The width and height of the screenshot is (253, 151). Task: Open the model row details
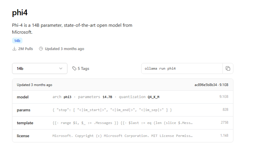click(123, 97)
